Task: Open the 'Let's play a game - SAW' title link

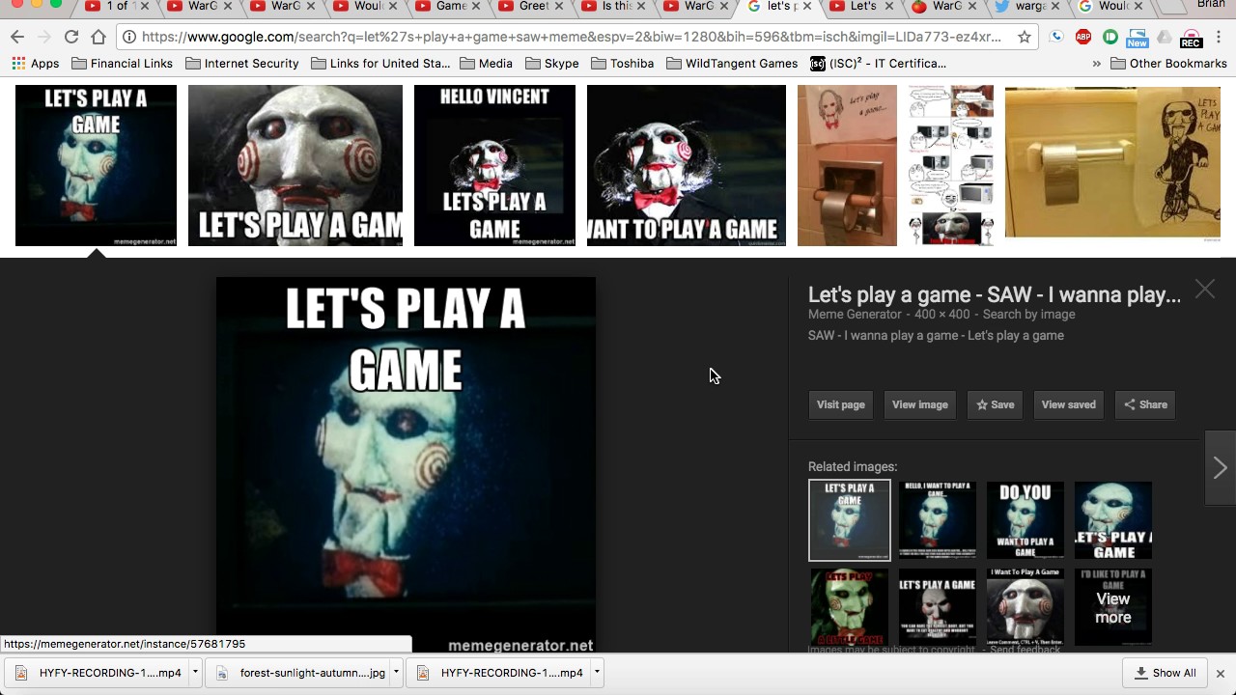Action: (x=995, y=295)
